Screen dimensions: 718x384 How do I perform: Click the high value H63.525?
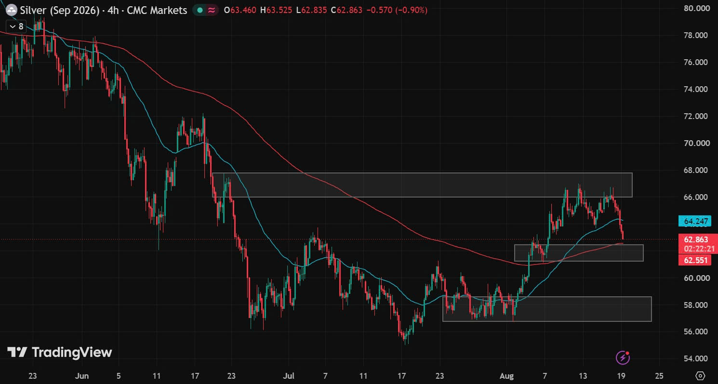click(276, 10)
